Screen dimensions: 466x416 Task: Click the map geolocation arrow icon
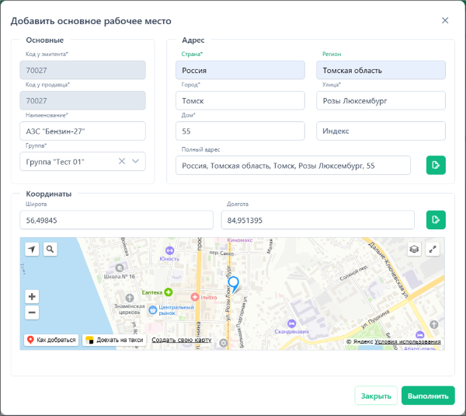click(32, 249)
